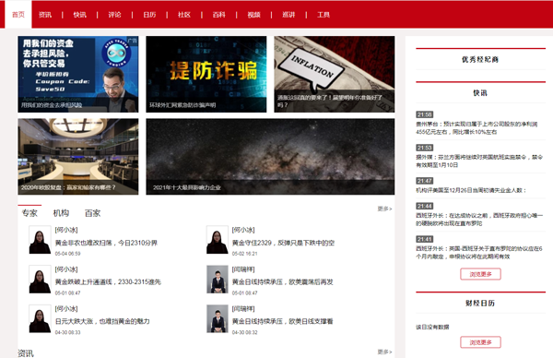Select the 日历 navigation item

coord(149,15)
